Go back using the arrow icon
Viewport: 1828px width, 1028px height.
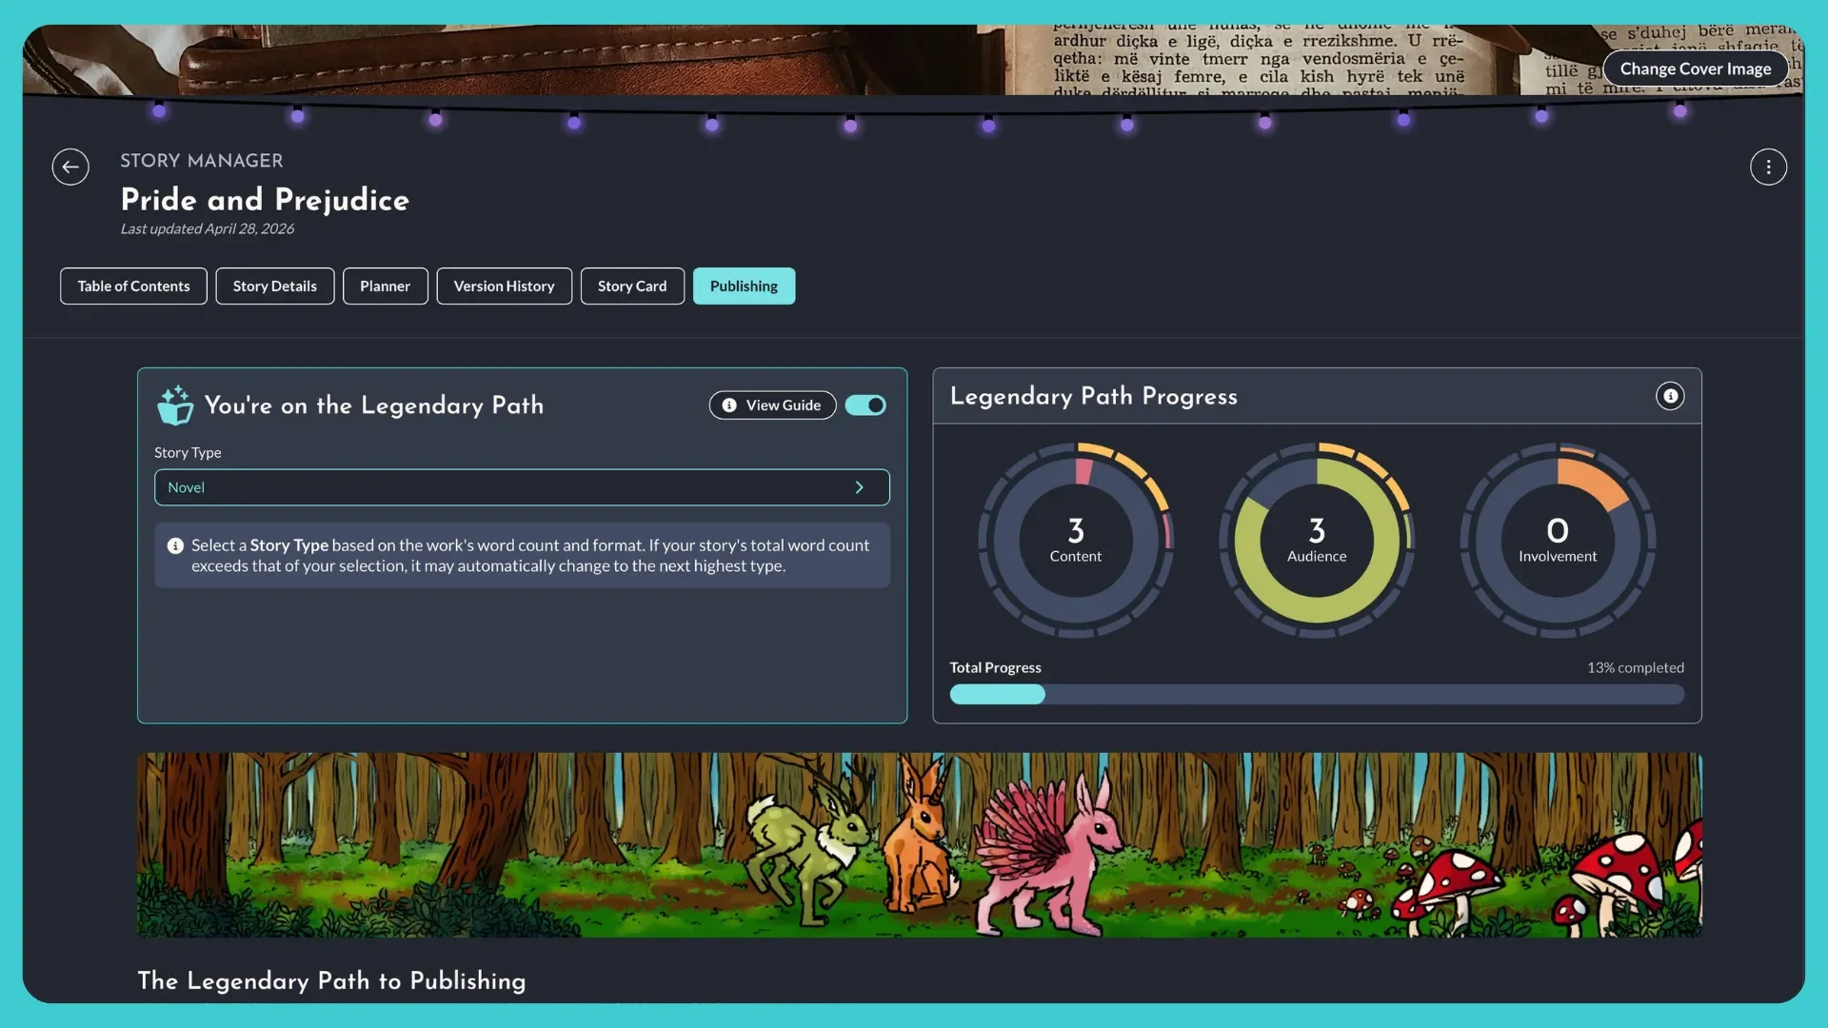[70, 167]
